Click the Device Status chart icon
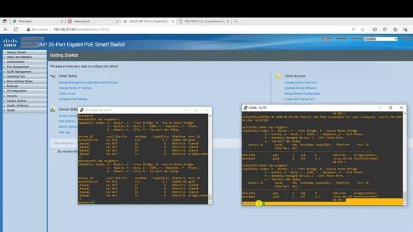 [x=53, y=109]
